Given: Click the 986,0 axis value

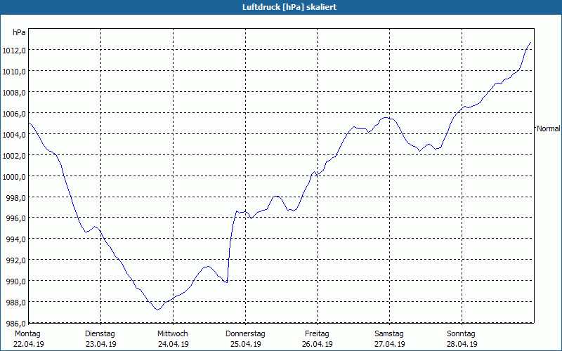Looking at the screenshot, I should tap(16, 324).
